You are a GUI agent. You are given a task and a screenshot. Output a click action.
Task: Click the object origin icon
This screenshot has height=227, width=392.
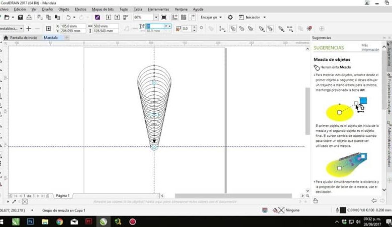coord(48,29)
